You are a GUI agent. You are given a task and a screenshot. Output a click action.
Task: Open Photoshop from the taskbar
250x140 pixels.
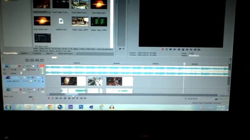tap(81, 107)
